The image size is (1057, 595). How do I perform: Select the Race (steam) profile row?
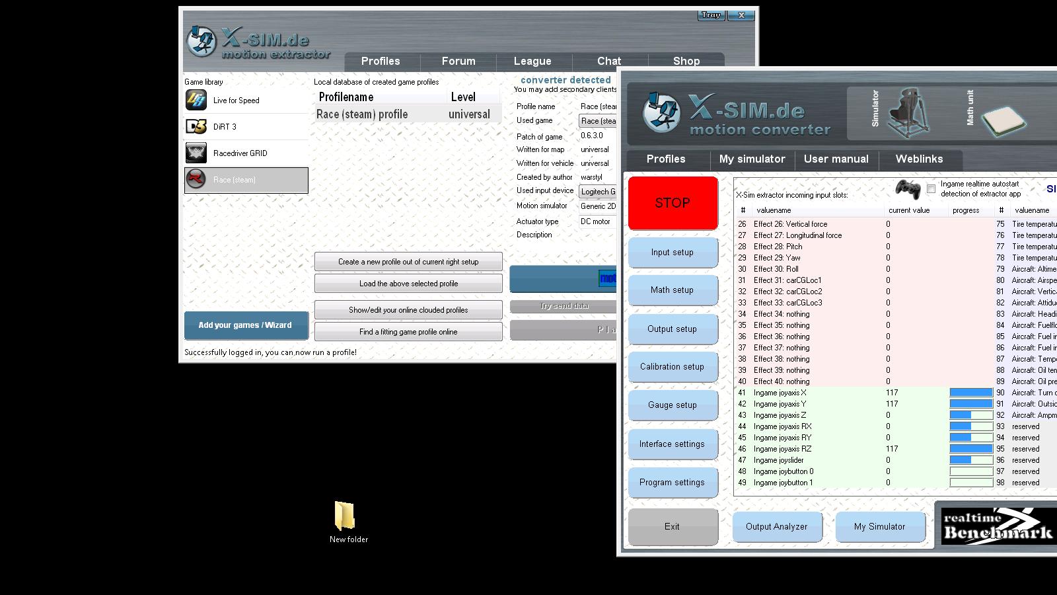click(x=407, y=114)
